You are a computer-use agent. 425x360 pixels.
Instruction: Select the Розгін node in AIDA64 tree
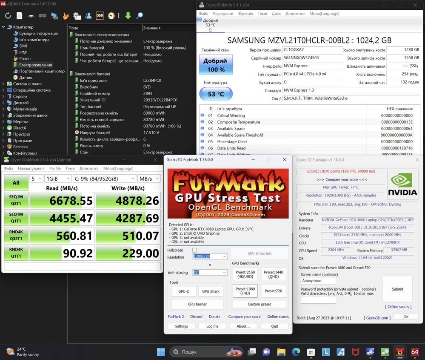pyautogui.click(x=25, y=58)
